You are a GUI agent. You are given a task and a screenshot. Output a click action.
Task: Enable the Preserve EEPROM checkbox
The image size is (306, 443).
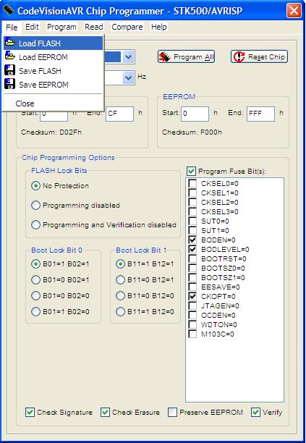pyautogui.click(x=172, y=412)
